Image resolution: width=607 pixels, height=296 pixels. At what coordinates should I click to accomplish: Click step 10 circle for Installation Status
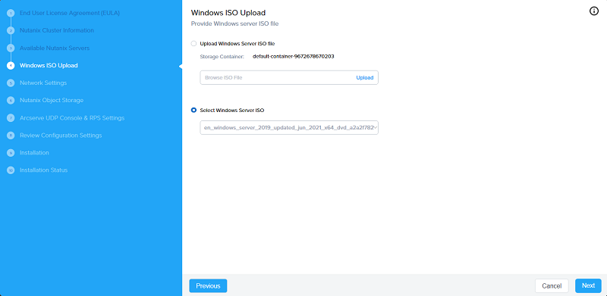(11, 170)
